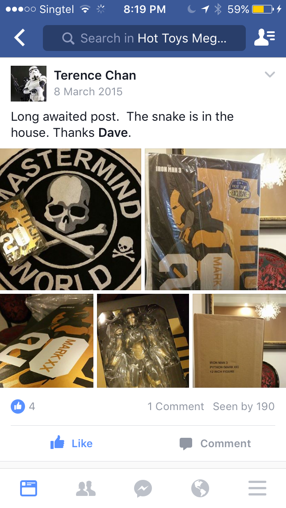Search in Hot Toys group field
This screenshot has width=286, height=508.
(x=144, y=38)
